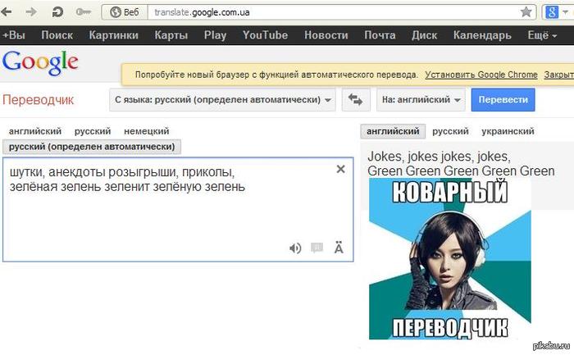
Task: Bookmark page with the star icon
Action: point(526,12)
